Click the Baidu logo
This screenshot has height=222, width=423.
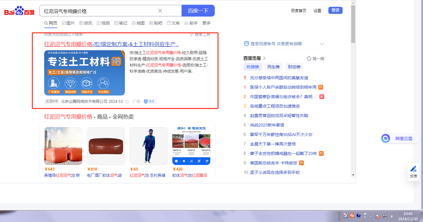19,11
